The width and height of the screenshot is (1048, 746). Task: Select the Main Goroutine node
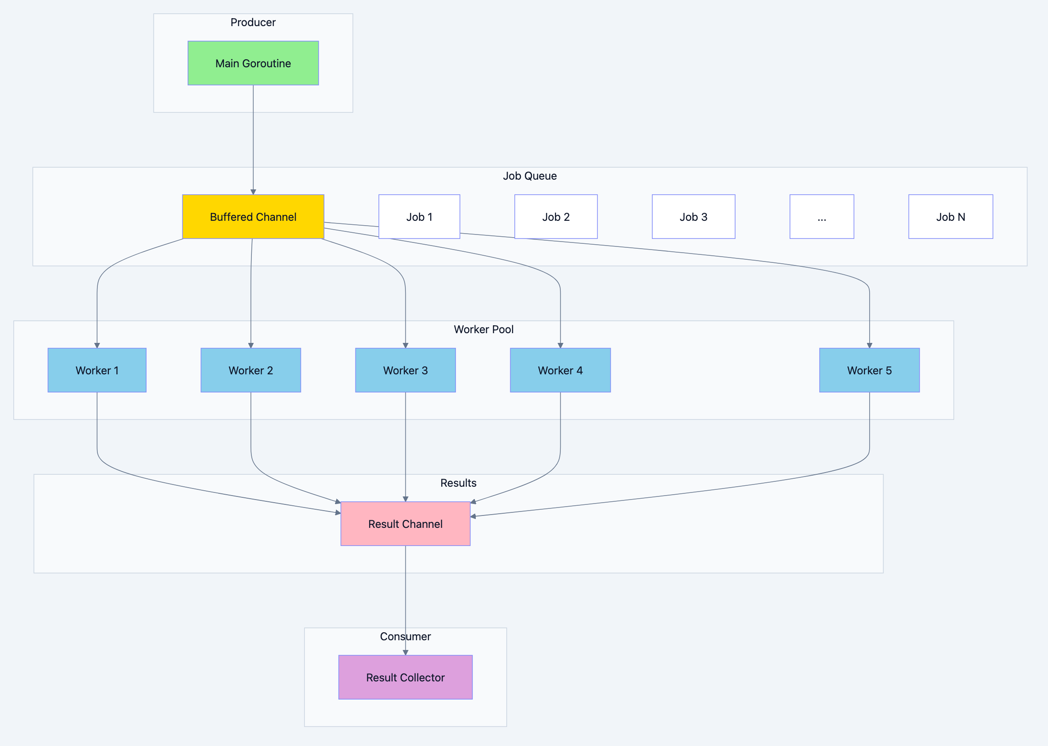pyautogui.click(x=253, y=63)
